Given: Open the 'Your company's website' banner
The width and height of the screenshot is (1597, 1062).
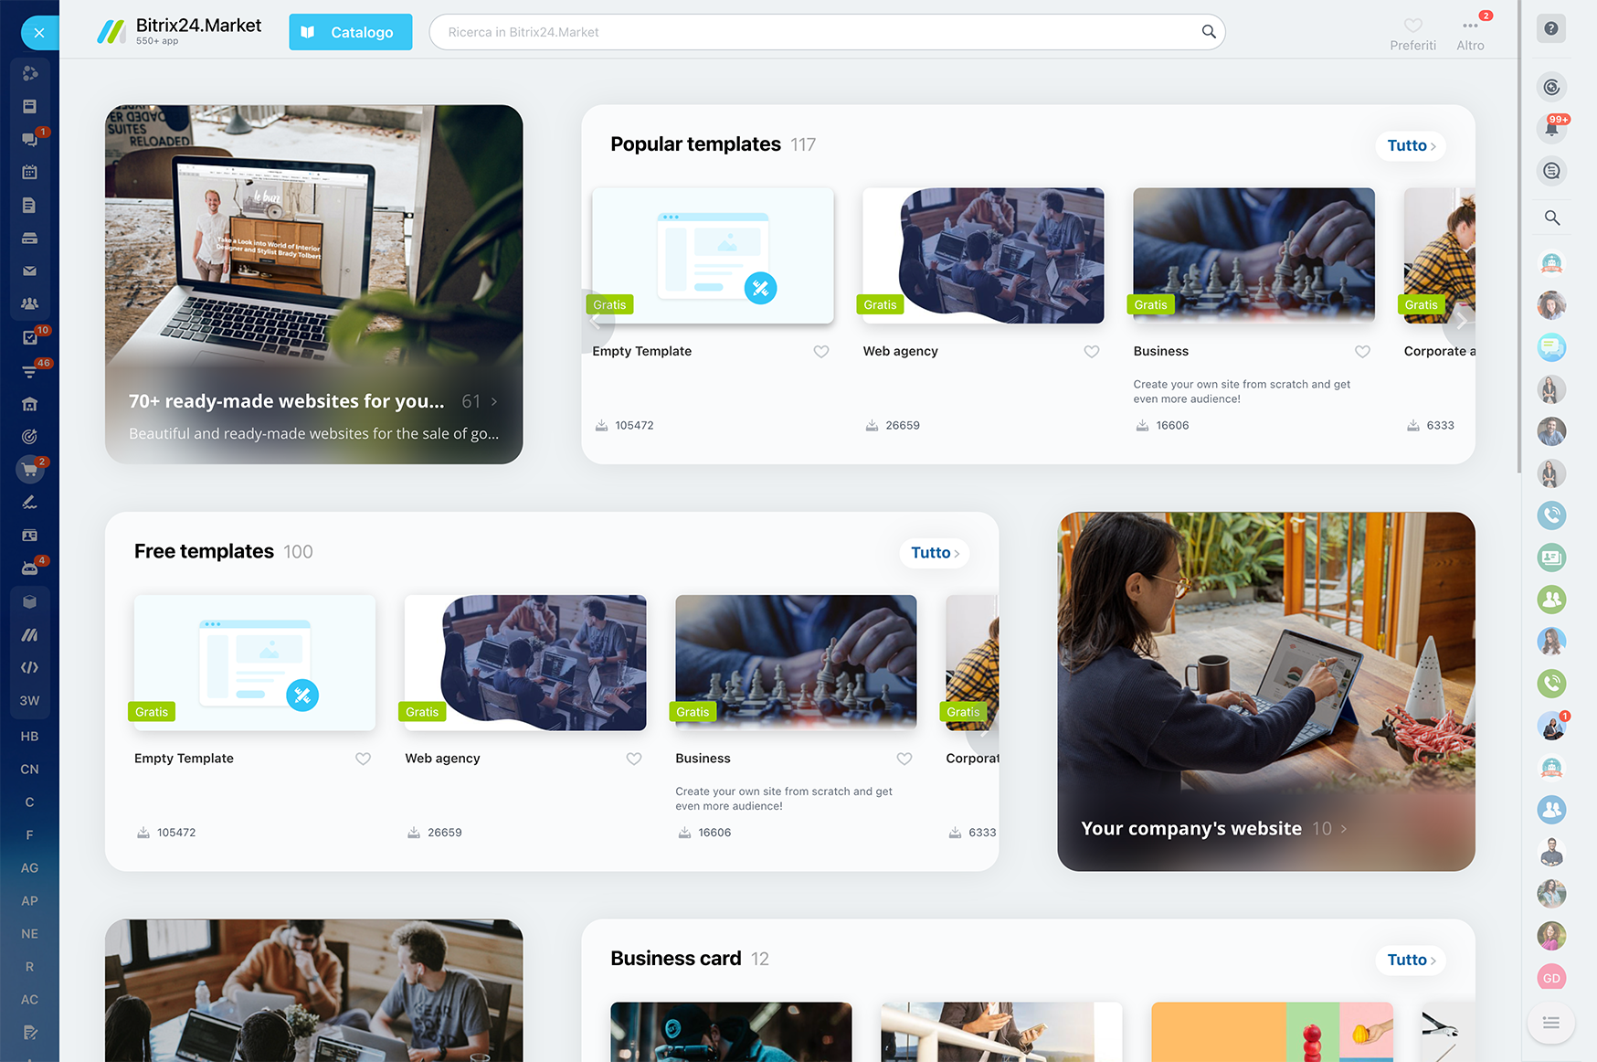Looking at the screenshot, I should pos(1265,691).
